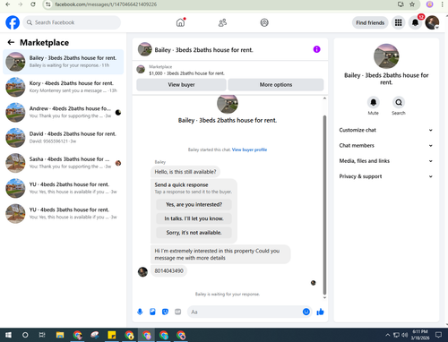The image size is (448, 342).
Task: Bookmark this page with star icon
Action: [412, 4]
